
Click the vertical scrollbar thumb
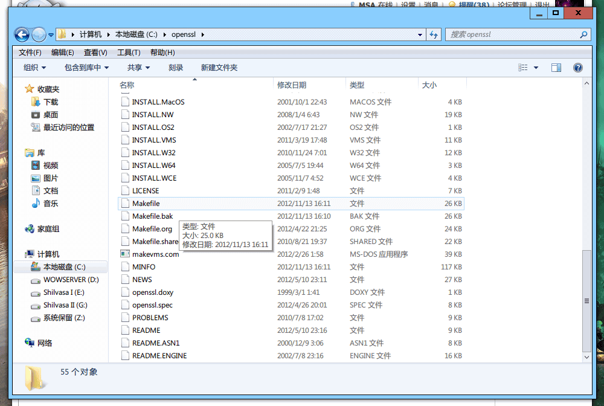586,301
